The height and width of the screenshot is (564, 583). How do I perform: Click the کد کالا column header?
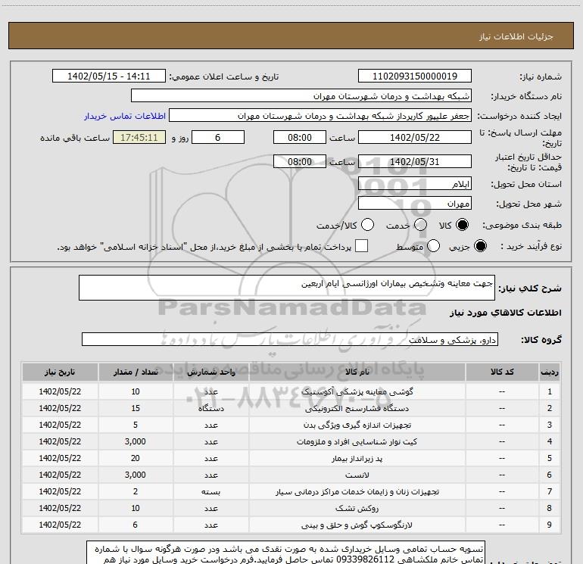coord(502,372)
